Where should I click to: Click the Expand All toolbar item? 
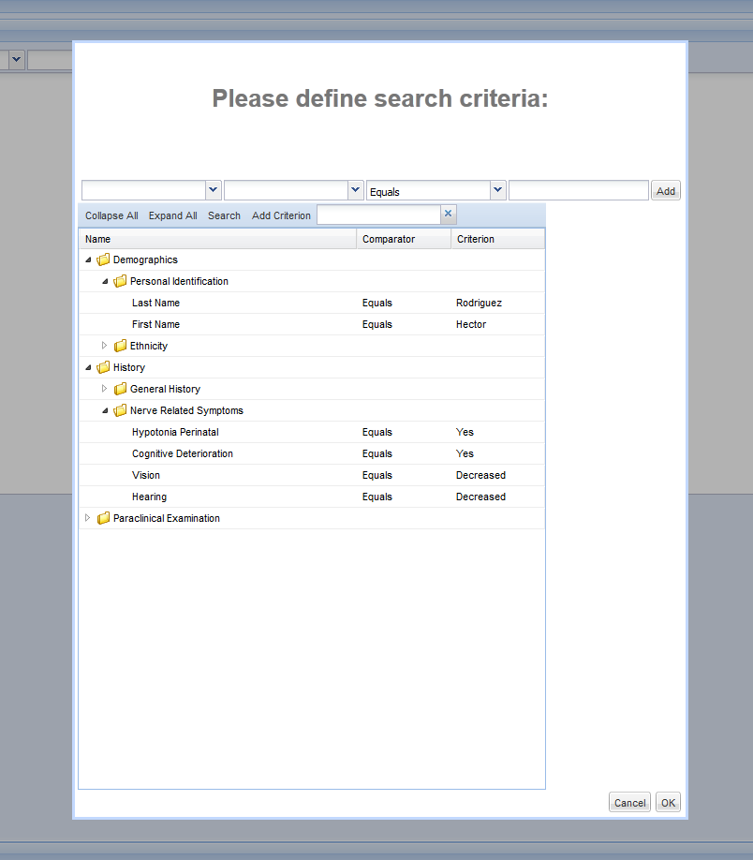click(x=172, y=215)
